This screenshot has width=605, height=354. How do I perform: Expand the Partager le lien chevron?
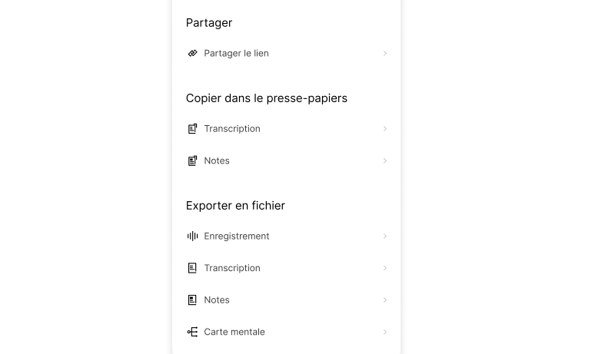click(385, 54)
